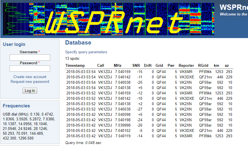248x146 pixels.
Task: Open the Specify query parameters link
Action: click(x=86, y=52)
